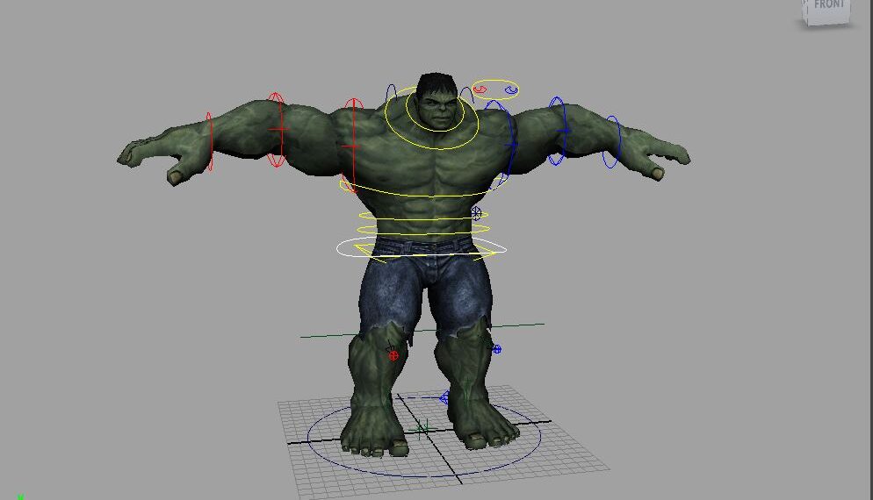Select the lower yellow spine control ring

pyautogui.click(x=423, y=229)
